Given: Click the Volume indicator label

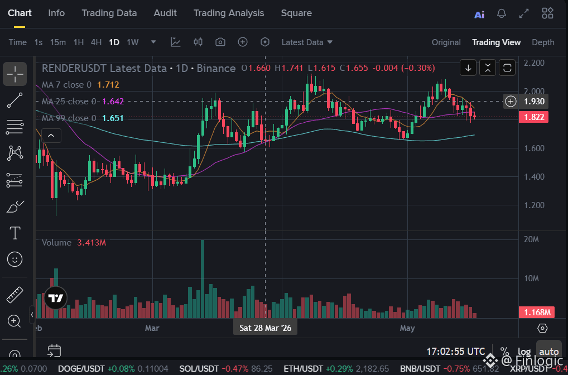Looking at the screenshot, I should [56, 243].
